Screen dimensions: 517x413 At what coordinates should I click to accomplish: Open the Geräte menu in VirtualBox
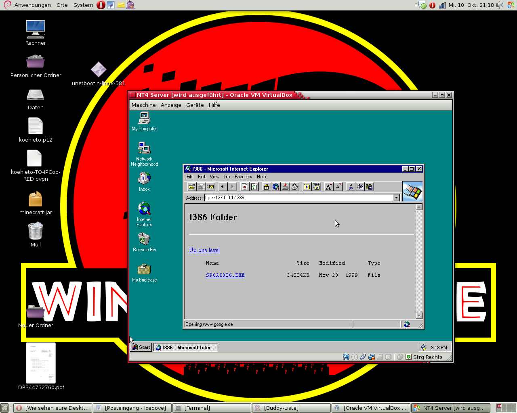195,105
